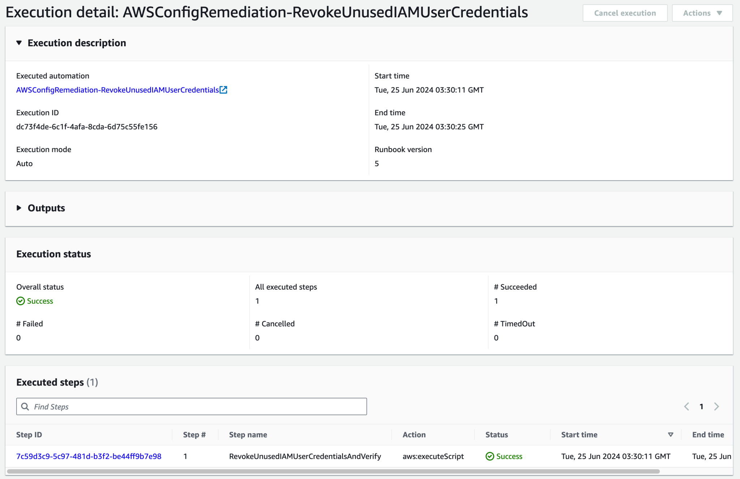The width and height of the screenshot is (740, 479).
Task: Click the Status column header
Action: coord(496,435)
